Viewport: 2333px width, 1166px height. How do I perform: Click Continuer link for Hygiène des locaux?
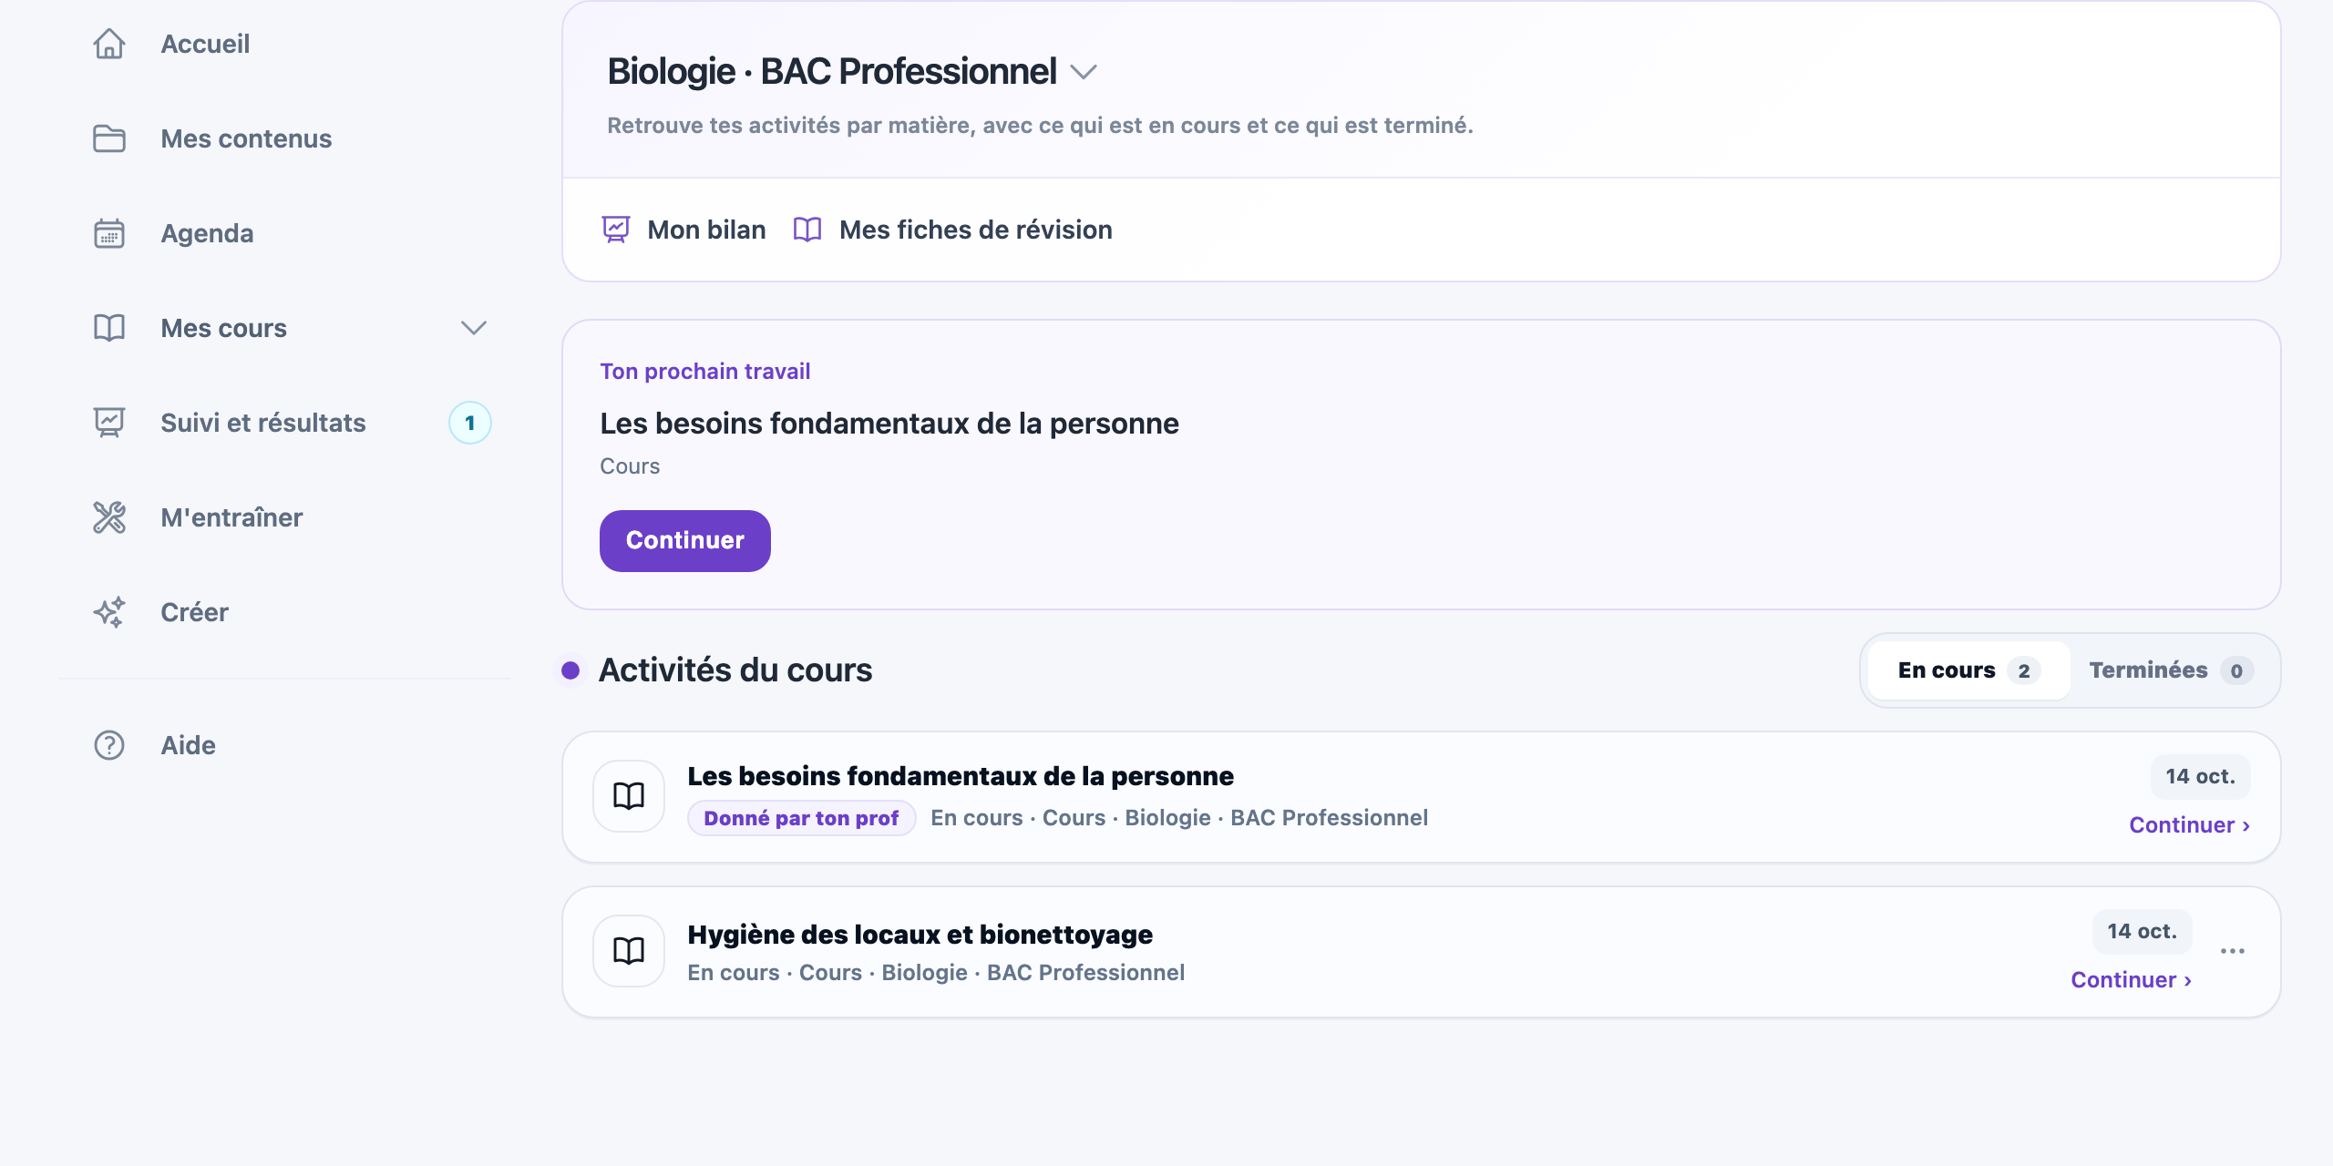point(2132,980)
